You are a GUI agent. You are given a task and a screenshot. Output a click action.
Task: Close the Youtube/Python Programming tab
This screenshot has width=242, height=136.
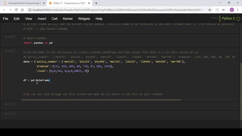click(x=44, y=3)
